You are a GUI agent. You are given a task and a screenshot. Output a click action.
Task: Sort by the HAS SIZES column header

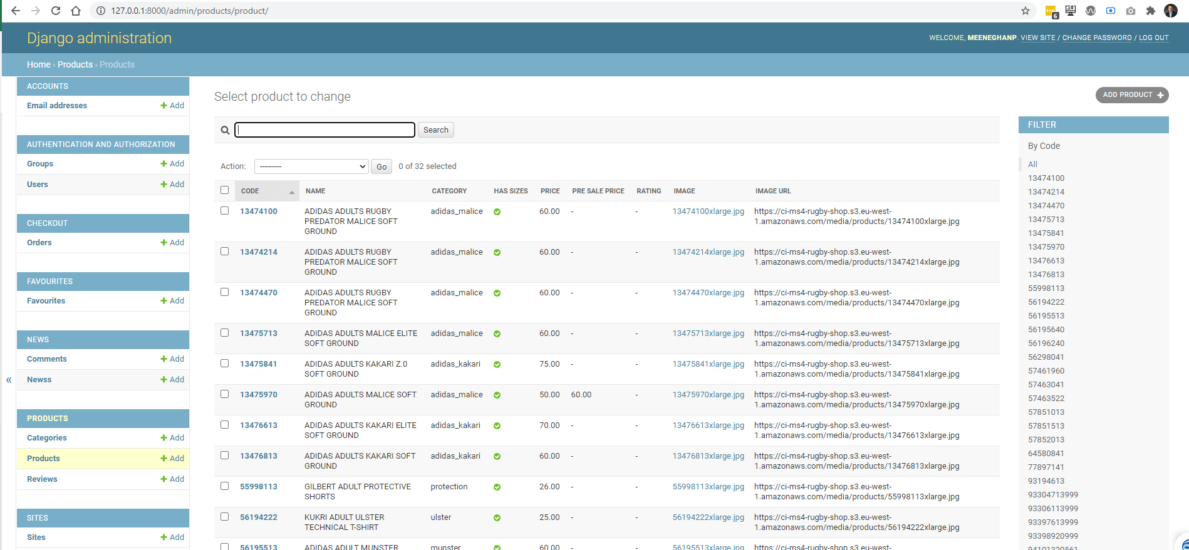pos(511,191)
